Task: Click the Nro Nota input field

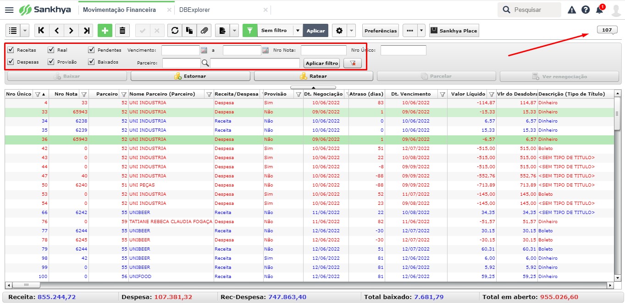Action: (324, 50)
